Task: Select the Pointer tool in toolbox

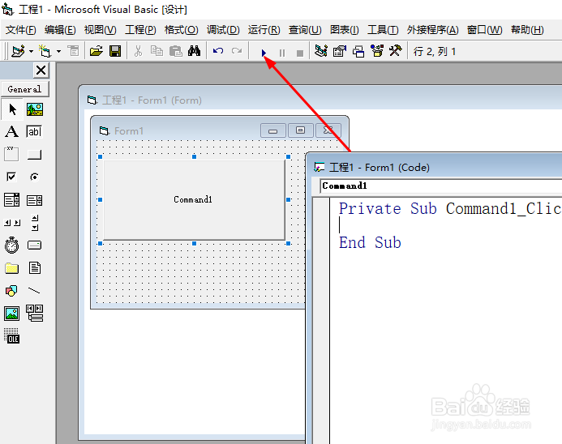Action: 12,109
